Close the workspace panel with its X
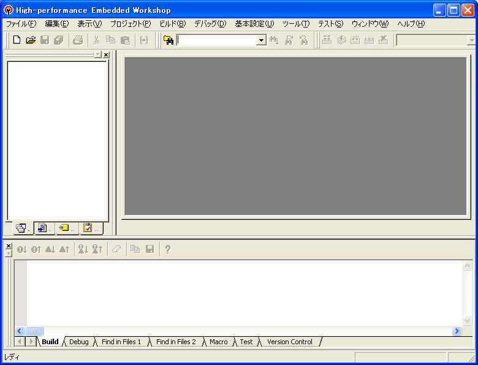Image resolution: width=478 pixels, height=365 pixels. click(x=106, y=55)
